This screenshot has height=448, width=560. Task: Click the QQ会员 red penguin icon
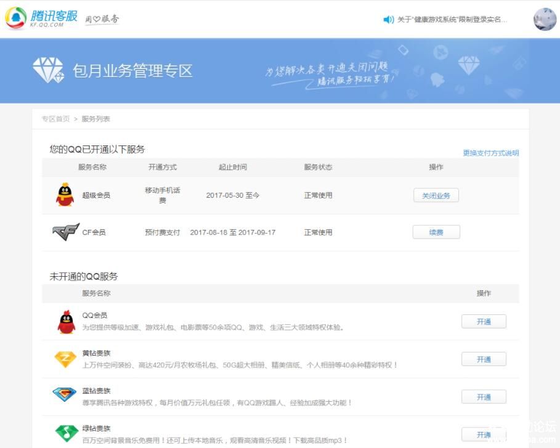[66, 321]
